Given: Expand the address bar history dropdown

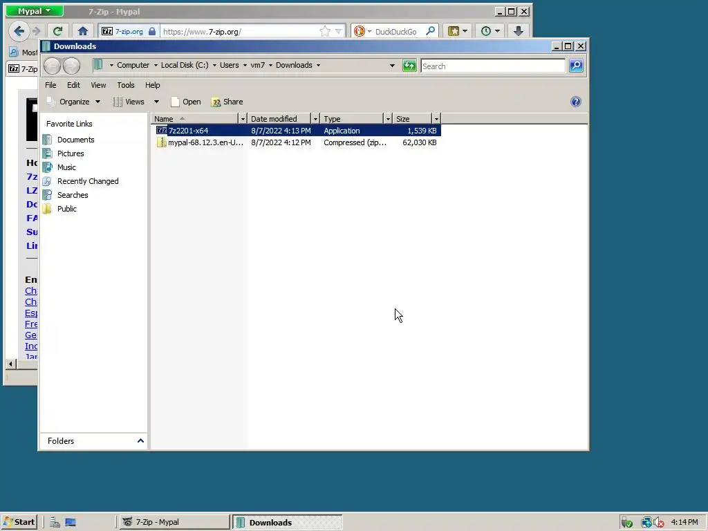Looking at the screenshot, I should [392, 66].
